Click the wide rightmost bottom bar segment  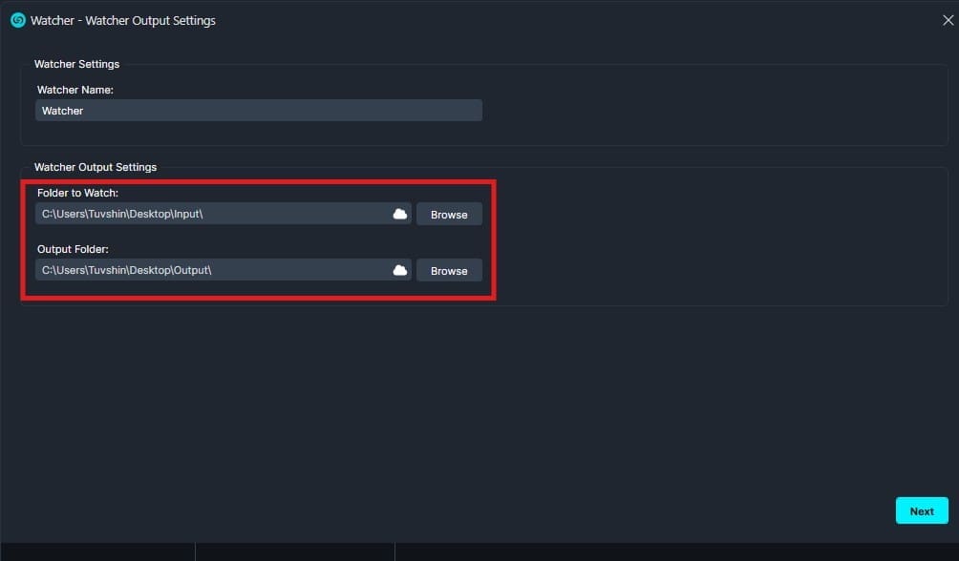pos(676,551)
